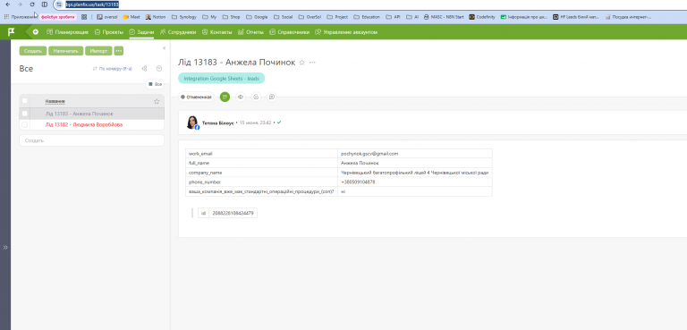
Task: Click the Integration Google Sheets - leads tag
Action: pos(221,79)
